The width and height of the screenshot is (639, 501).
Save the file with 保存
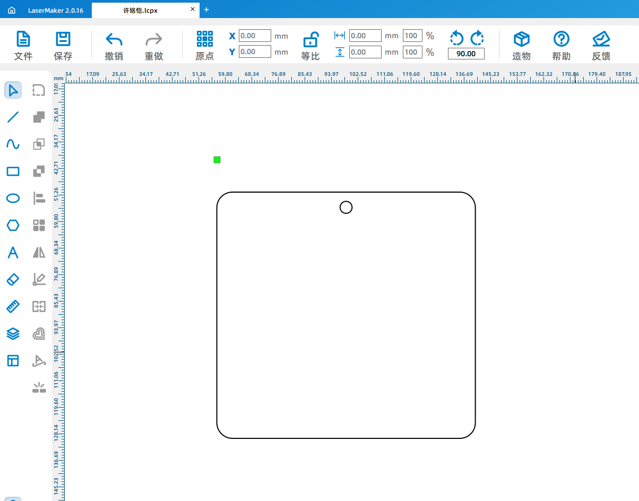[63, 46]
